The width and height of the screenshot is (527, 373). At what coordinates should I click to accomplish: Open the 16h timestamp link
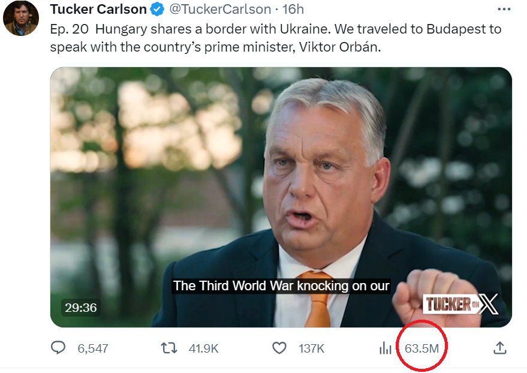point(293,10)
